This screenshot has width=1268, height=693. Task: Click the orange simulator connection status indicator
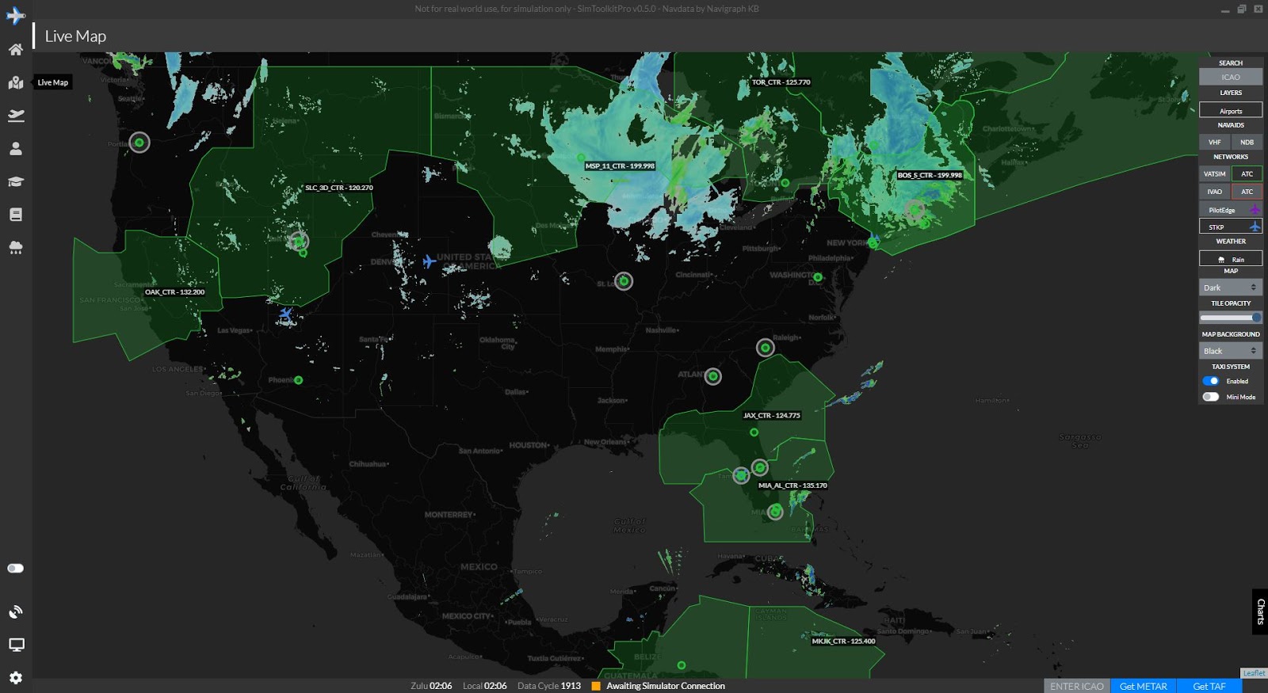point(596,686)
